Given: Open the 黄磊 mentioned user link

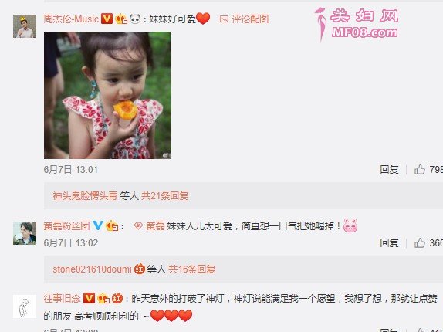Looking at the screenshot, I should [155, 225].
